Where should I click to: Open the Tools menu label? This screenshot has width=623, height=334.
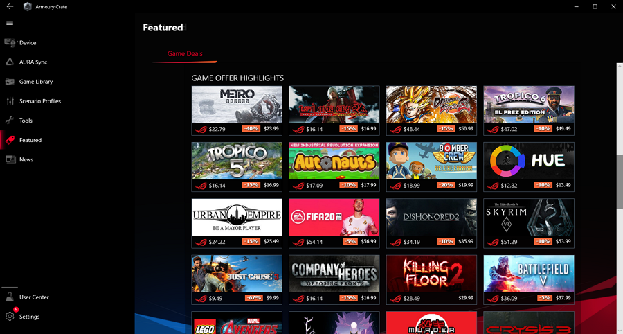pyautogui.click(x=26, y=121)
